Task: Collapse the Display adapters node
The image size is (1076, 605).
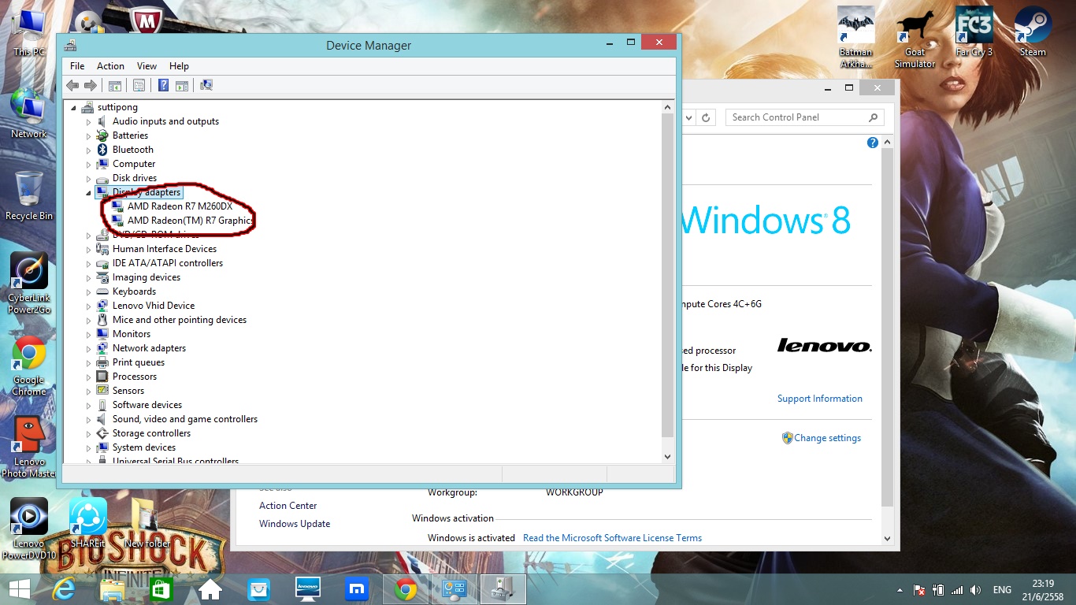Action: click(x=88, y=193)
